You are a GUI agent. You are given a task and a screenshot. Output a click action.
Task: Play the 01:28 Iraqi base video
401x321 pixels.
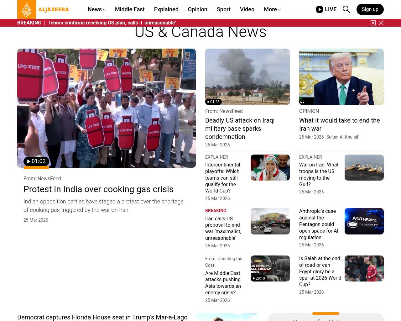[x=214, y=102]
